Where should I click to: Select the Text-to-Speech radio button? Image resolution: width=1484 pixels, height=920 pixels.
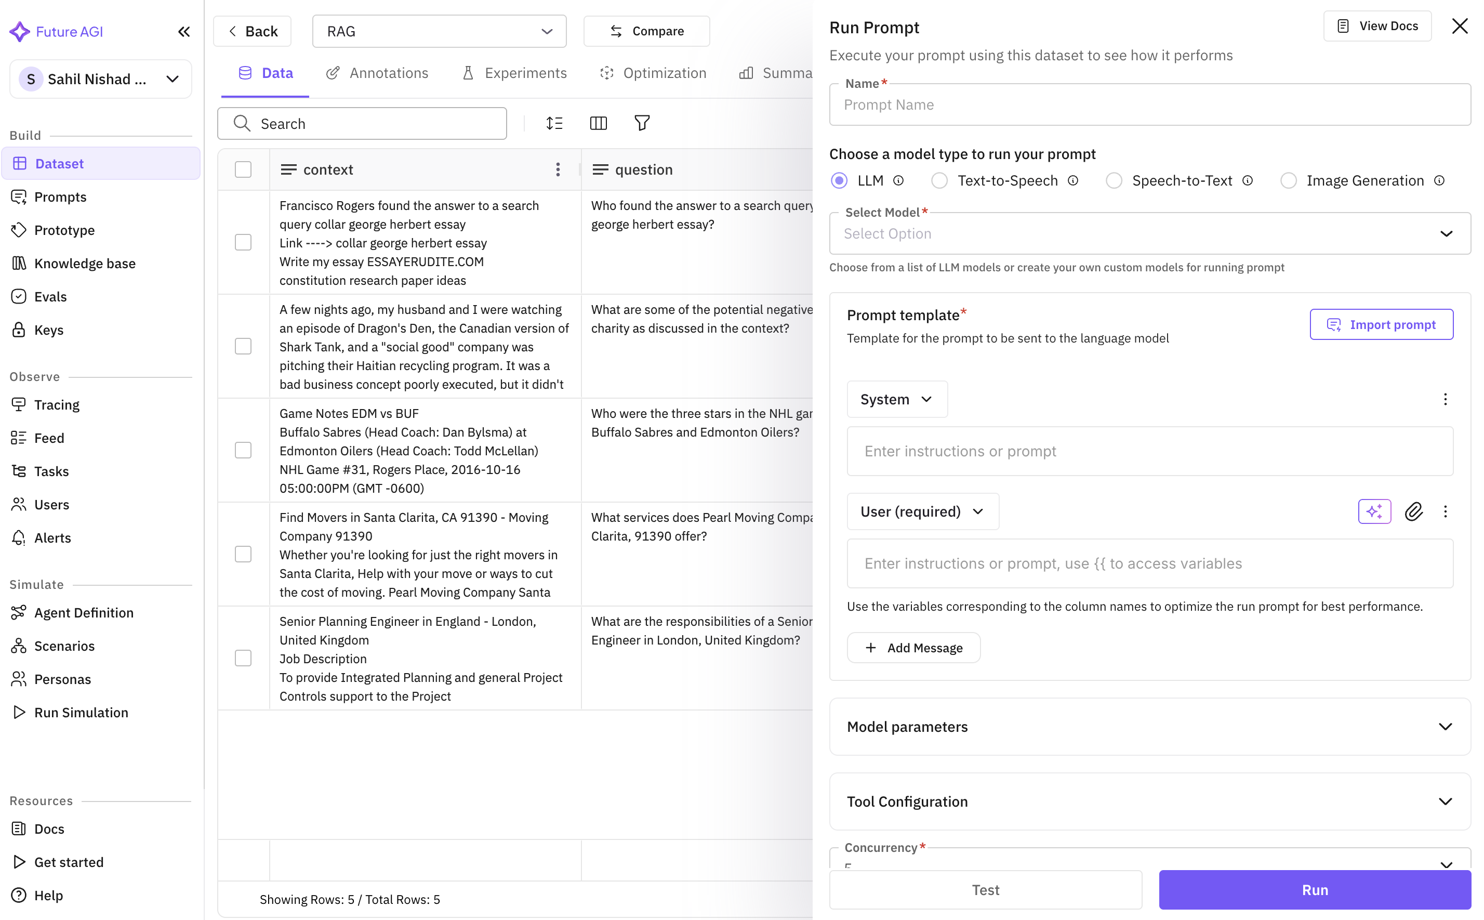point(939,181)
